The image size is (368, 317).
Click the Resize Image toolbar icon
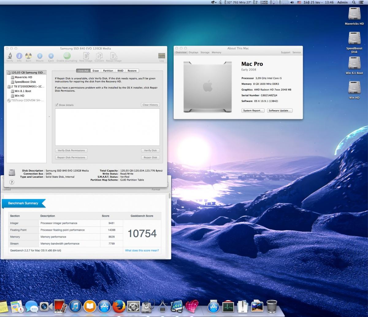pyautogui.click(x=114, y=56)
